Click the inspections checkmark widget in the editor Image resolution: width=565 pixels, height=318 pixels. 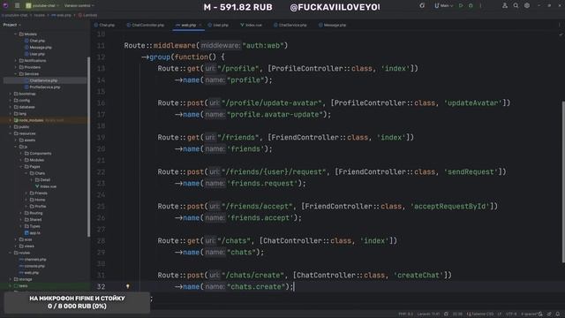(561, 34)
